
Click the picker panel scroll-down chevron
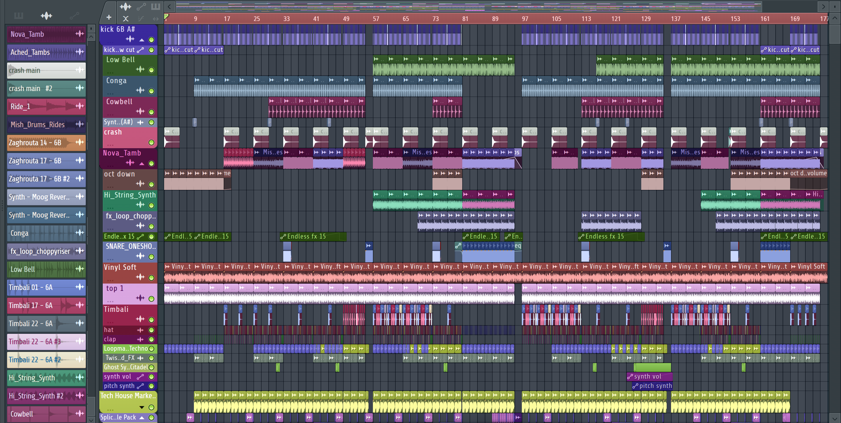point(91,420)
